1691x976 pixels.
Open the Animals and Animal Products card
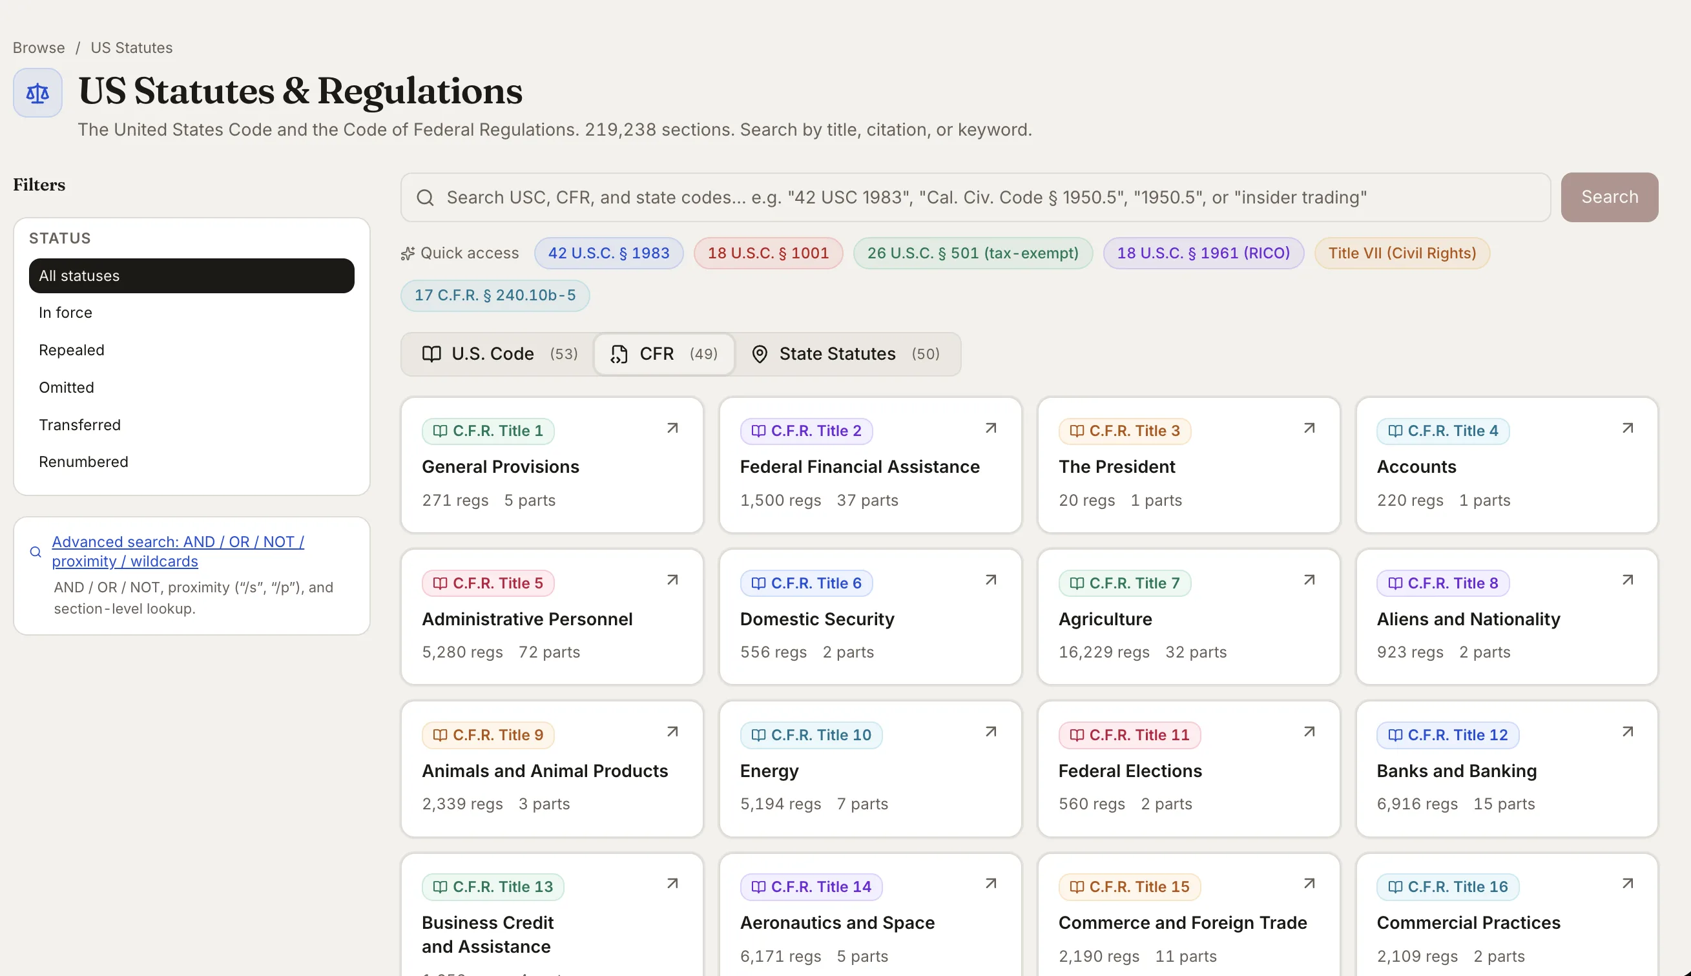(x=552, y=769)
